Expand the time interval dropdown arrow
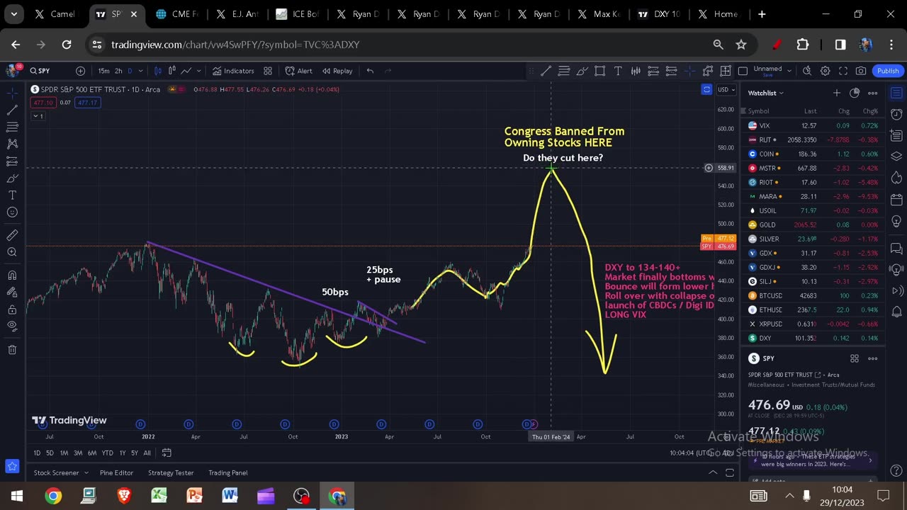 pos(140,71)
